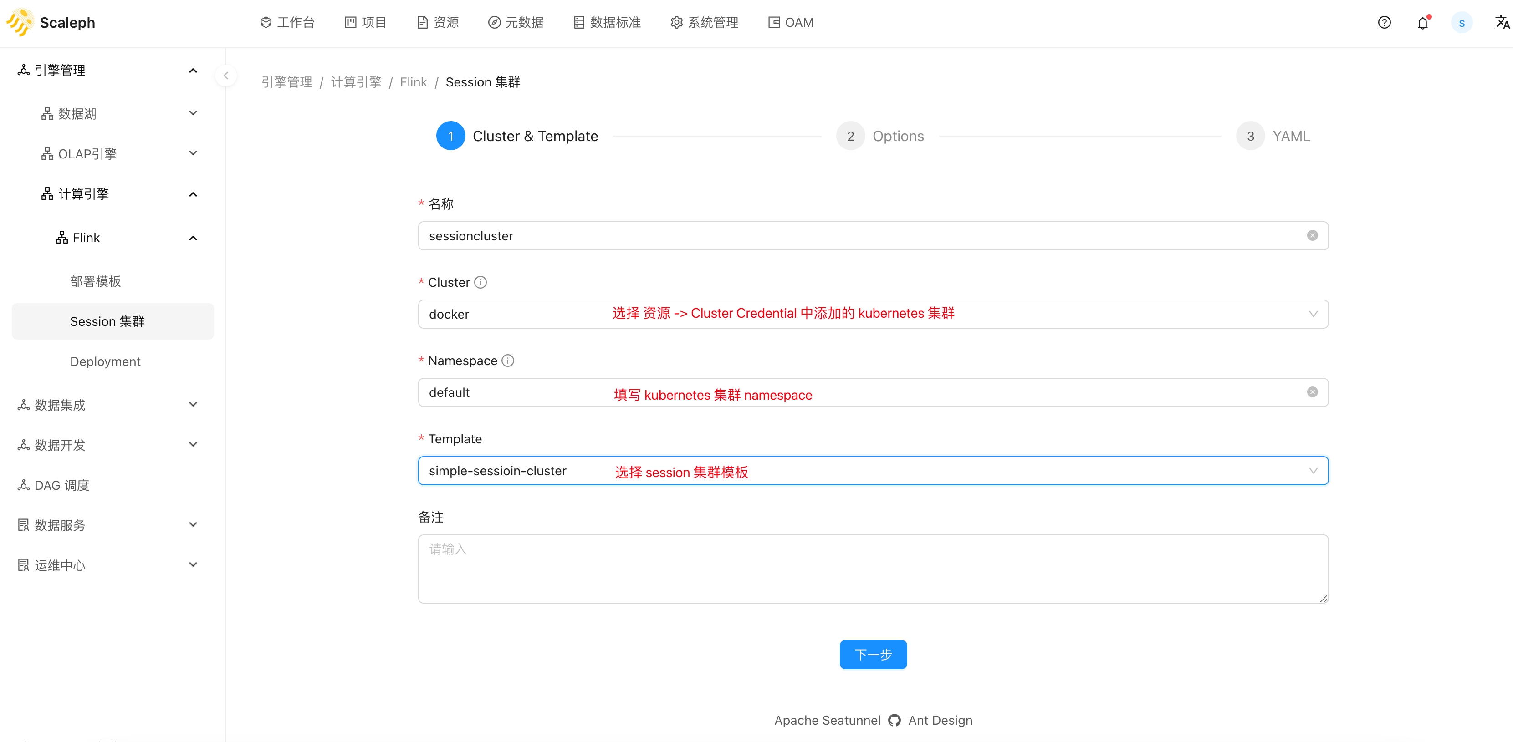Click the 计算引擎 breadcrumb

click(356, 82)
